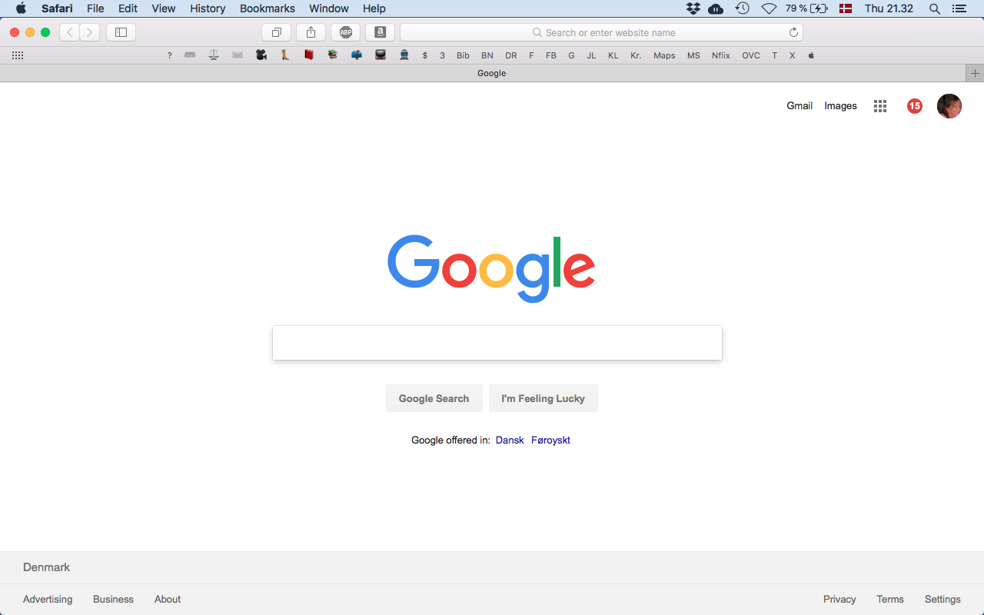
Task: Open the Nflix bookmark
Action: pos(721,55)
